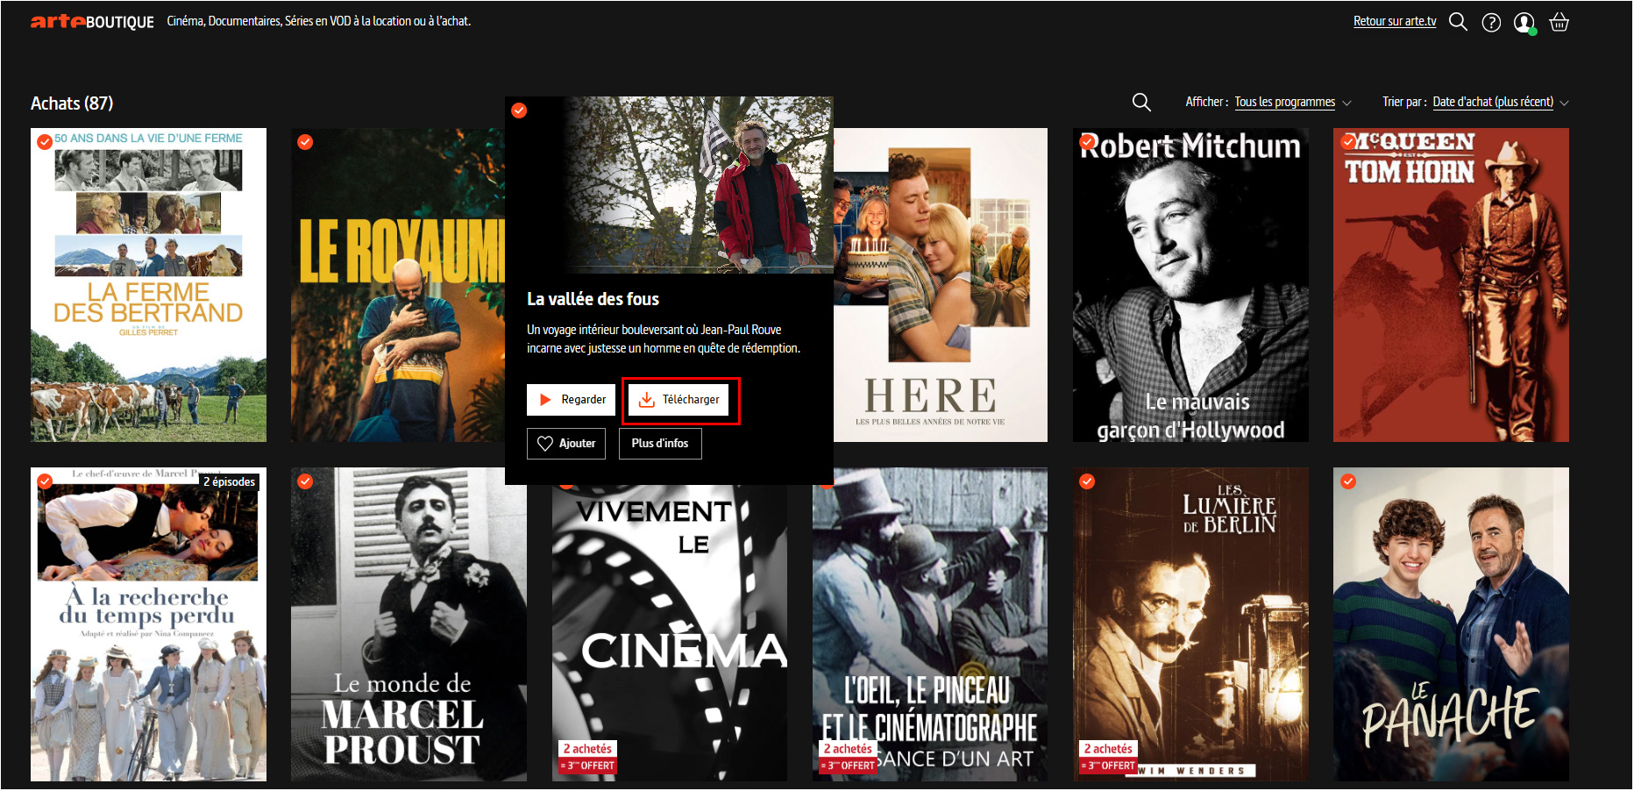Open Le Panache movie poster
Image resolution: width=1634 pixels, height=791 pixels.
(x=1451, y=624)
